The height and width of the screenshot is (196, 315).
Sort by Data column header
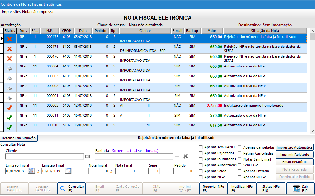click(83, 31)
